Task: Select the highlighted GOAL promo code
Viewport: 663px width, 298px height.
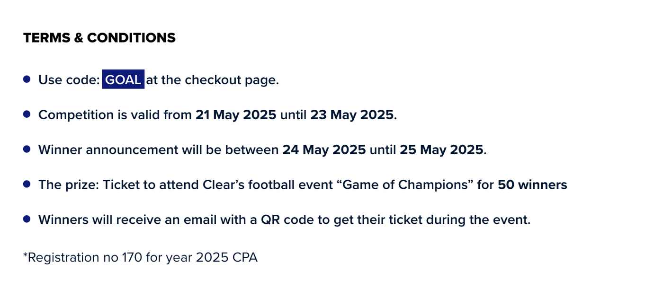Action: (123, 80)
